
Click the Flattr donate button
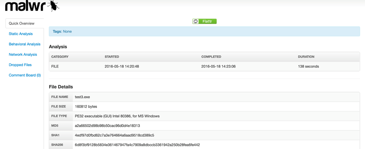tap(204, 21)
